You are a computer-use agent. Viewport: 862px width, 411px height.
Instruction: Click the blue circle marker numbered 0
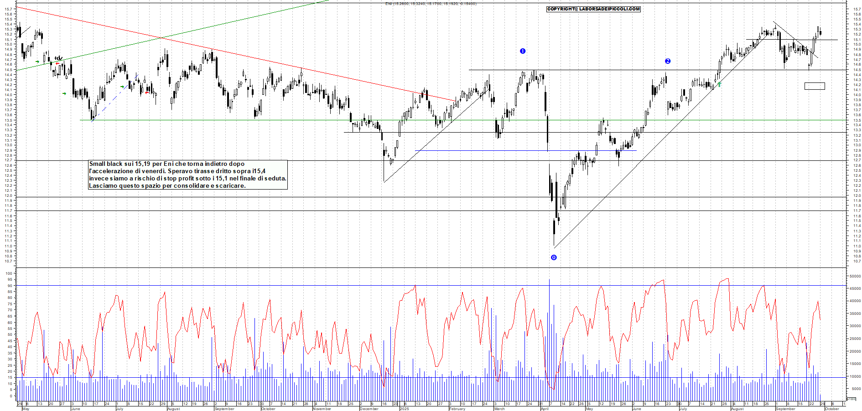pos(554,257)
